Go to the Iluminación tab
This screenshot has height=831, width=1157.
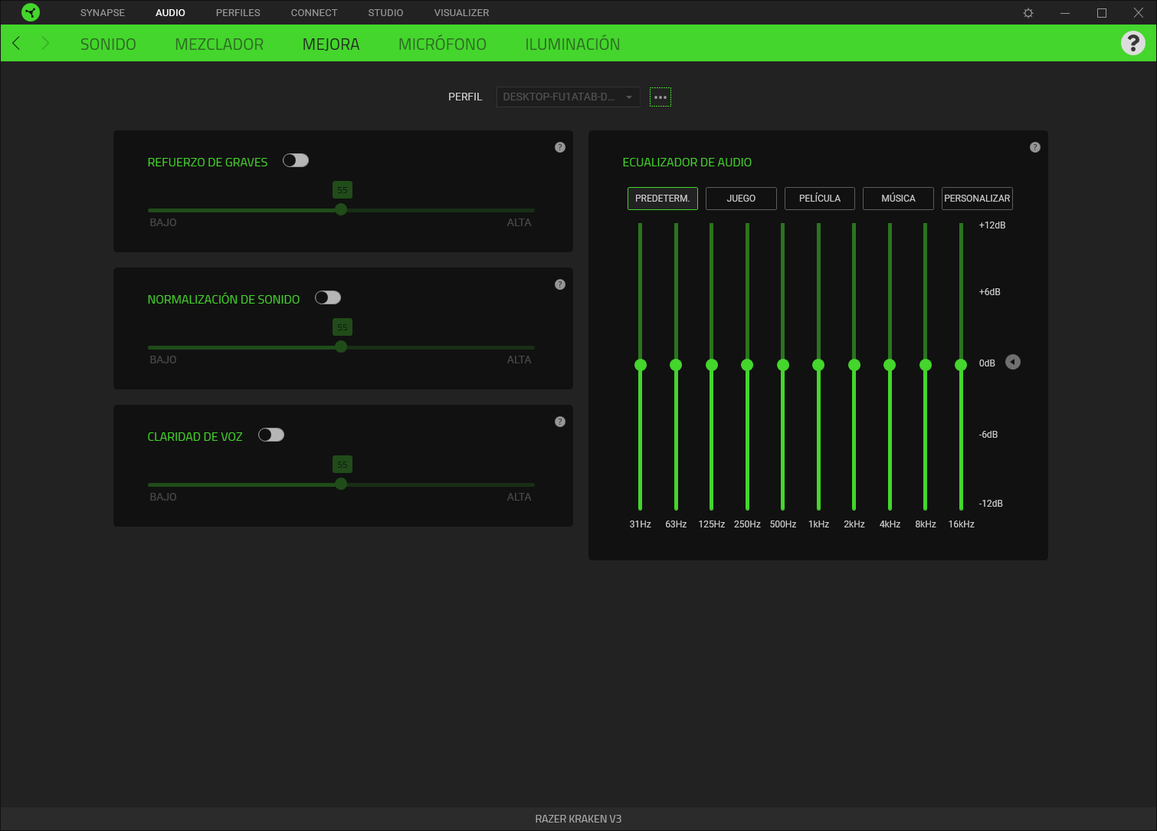click(572, 44)
